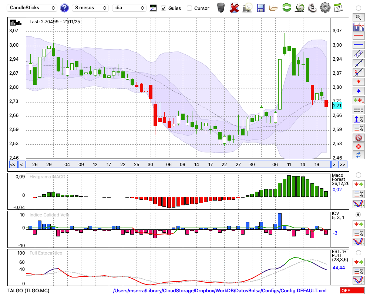
Task: Click the blue floppy disk save icon
Action: [x=260, y=8]
